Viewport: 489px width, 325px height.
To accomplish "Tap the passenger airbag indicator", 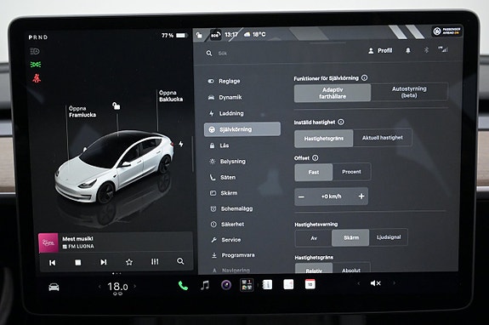I will click(x=446, y=31).
